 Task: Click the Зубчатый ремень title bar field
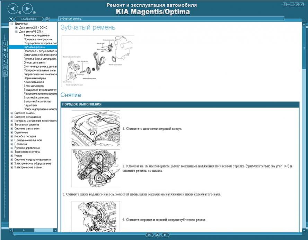click(x=171, y=19)
